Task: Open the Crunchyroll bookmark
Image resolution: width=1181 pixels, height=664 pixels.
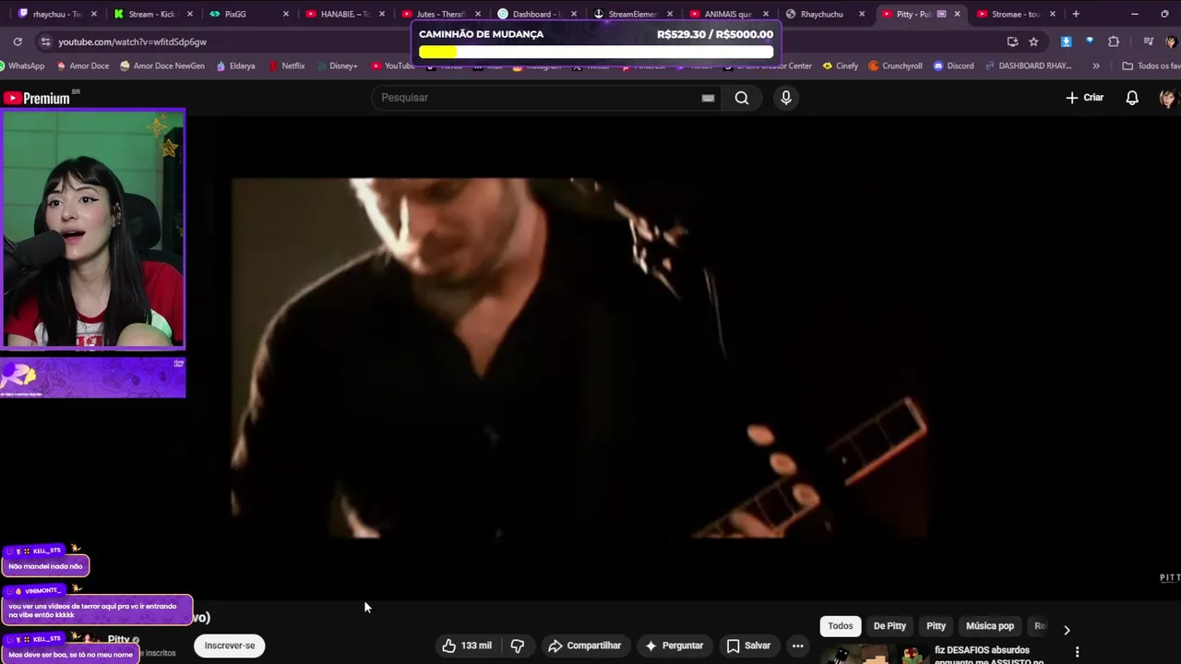Action: 895,65
